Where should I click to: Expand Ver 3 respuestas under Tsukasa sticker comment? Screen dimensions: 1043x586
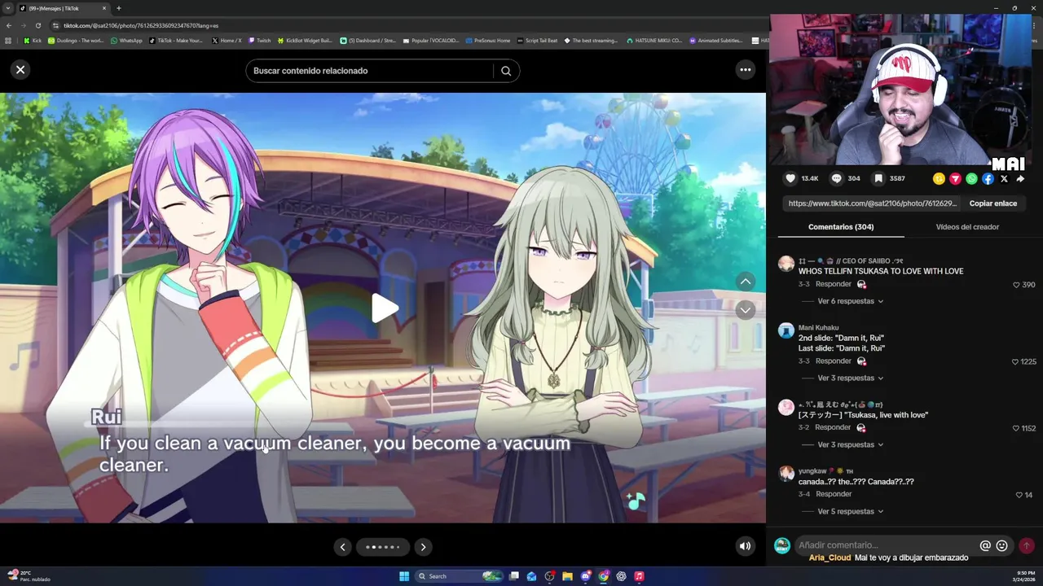(851, 444)
